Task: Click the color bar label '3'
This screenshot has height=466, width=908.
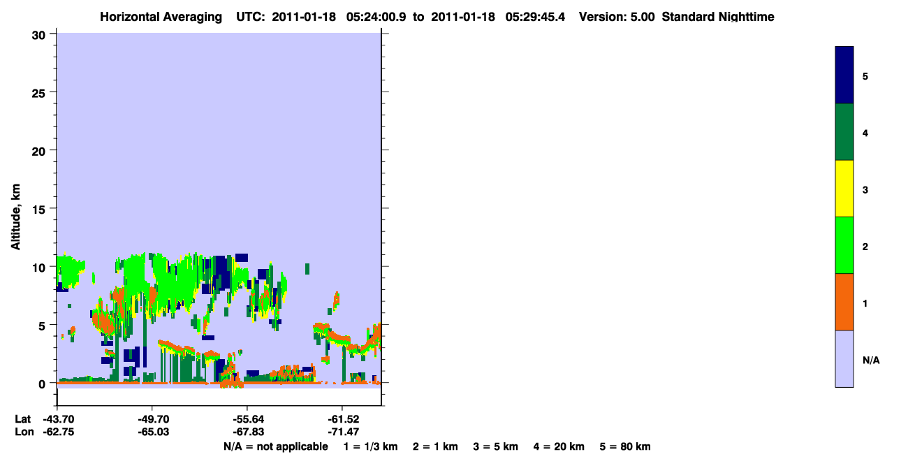Action: [x=865, y=189]
